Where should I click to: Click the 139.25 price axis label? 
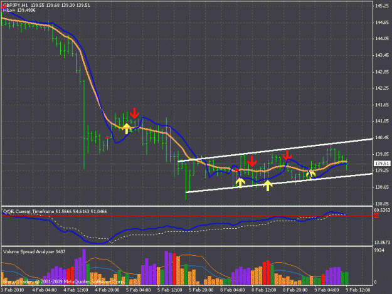(x=382, y=170)
